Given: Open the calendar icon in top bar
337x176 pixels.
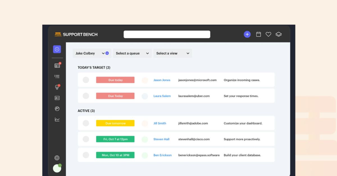Looking at the screenshot, I should click(259, 34).
